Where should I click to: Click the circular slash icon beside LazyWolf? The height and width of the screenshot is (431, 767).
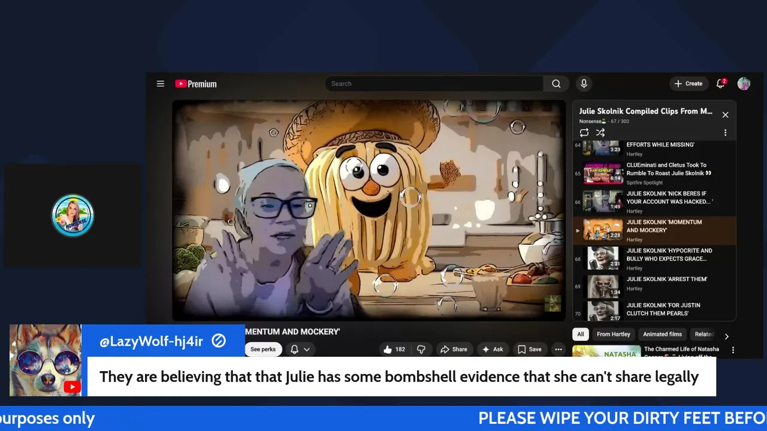219,341
